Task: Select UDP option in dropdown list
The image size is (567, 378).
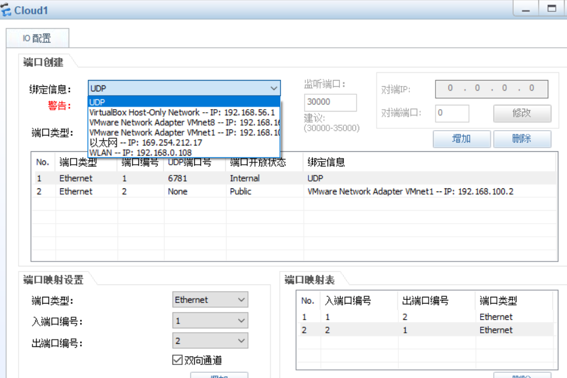Action: 184,102
